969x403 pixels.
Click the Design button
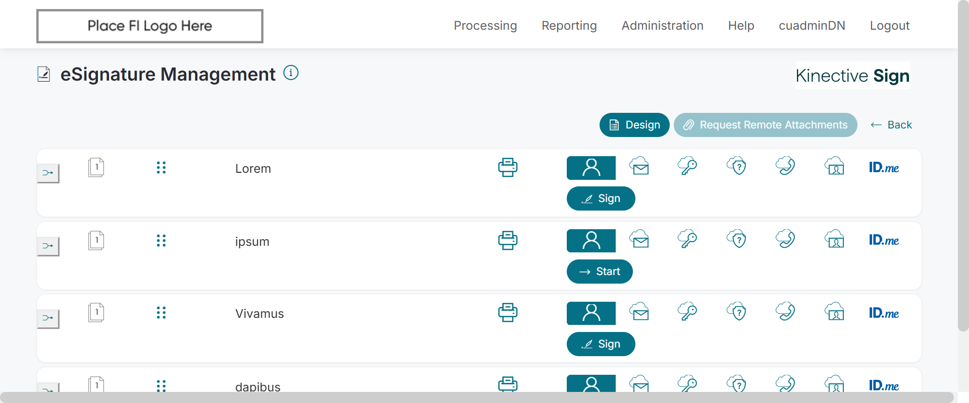tap(634, 125)
